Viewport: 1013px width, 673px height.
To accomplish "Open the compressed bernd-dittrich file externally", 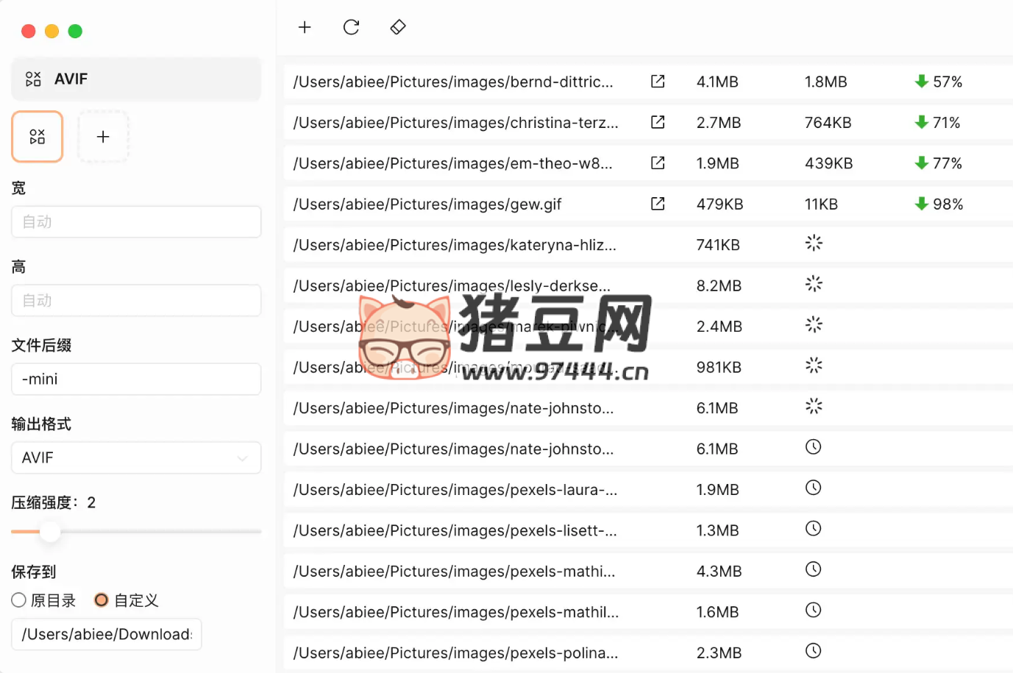I will tap(658, 82).
